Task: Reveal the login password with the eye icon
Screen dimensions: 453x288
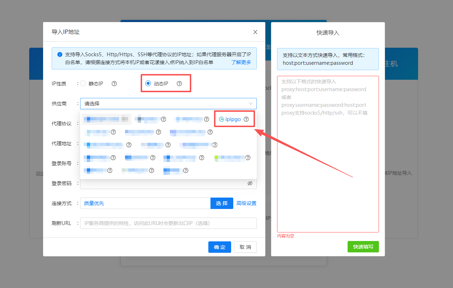Action: coord(250,183)
